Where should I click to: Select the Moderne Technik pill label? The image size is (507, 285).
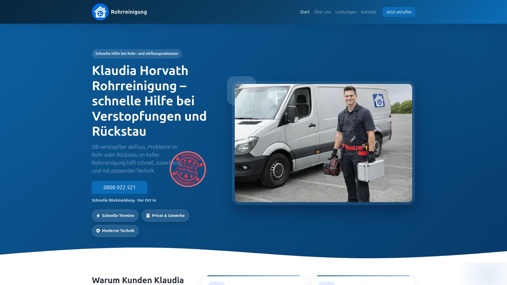118,231
